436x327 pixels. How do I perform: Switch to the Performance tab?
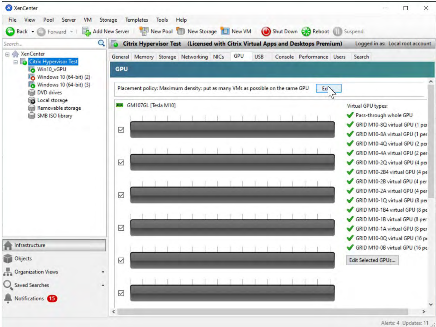(x=313, y=57)
